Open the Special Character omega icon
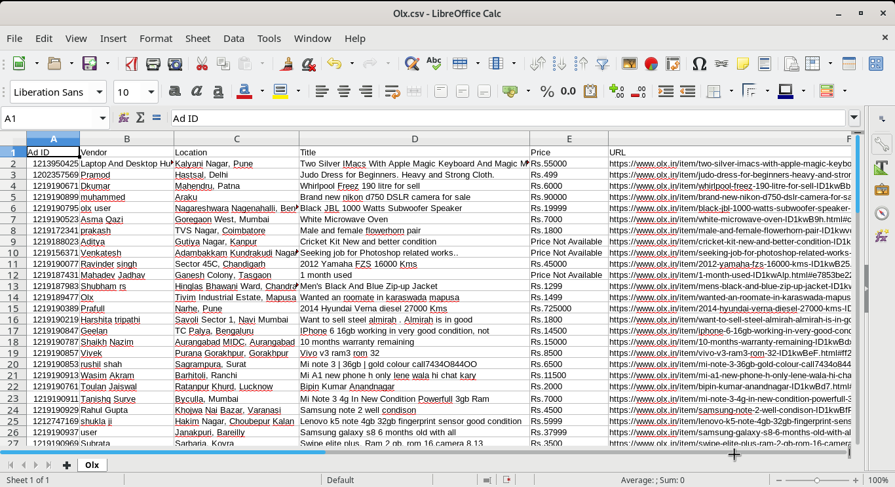 699,64
